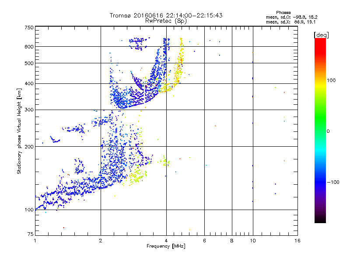Click the x-axis tick label '10'
The width and height of the screenshot is (350, 262).
[x=253, y=241]
